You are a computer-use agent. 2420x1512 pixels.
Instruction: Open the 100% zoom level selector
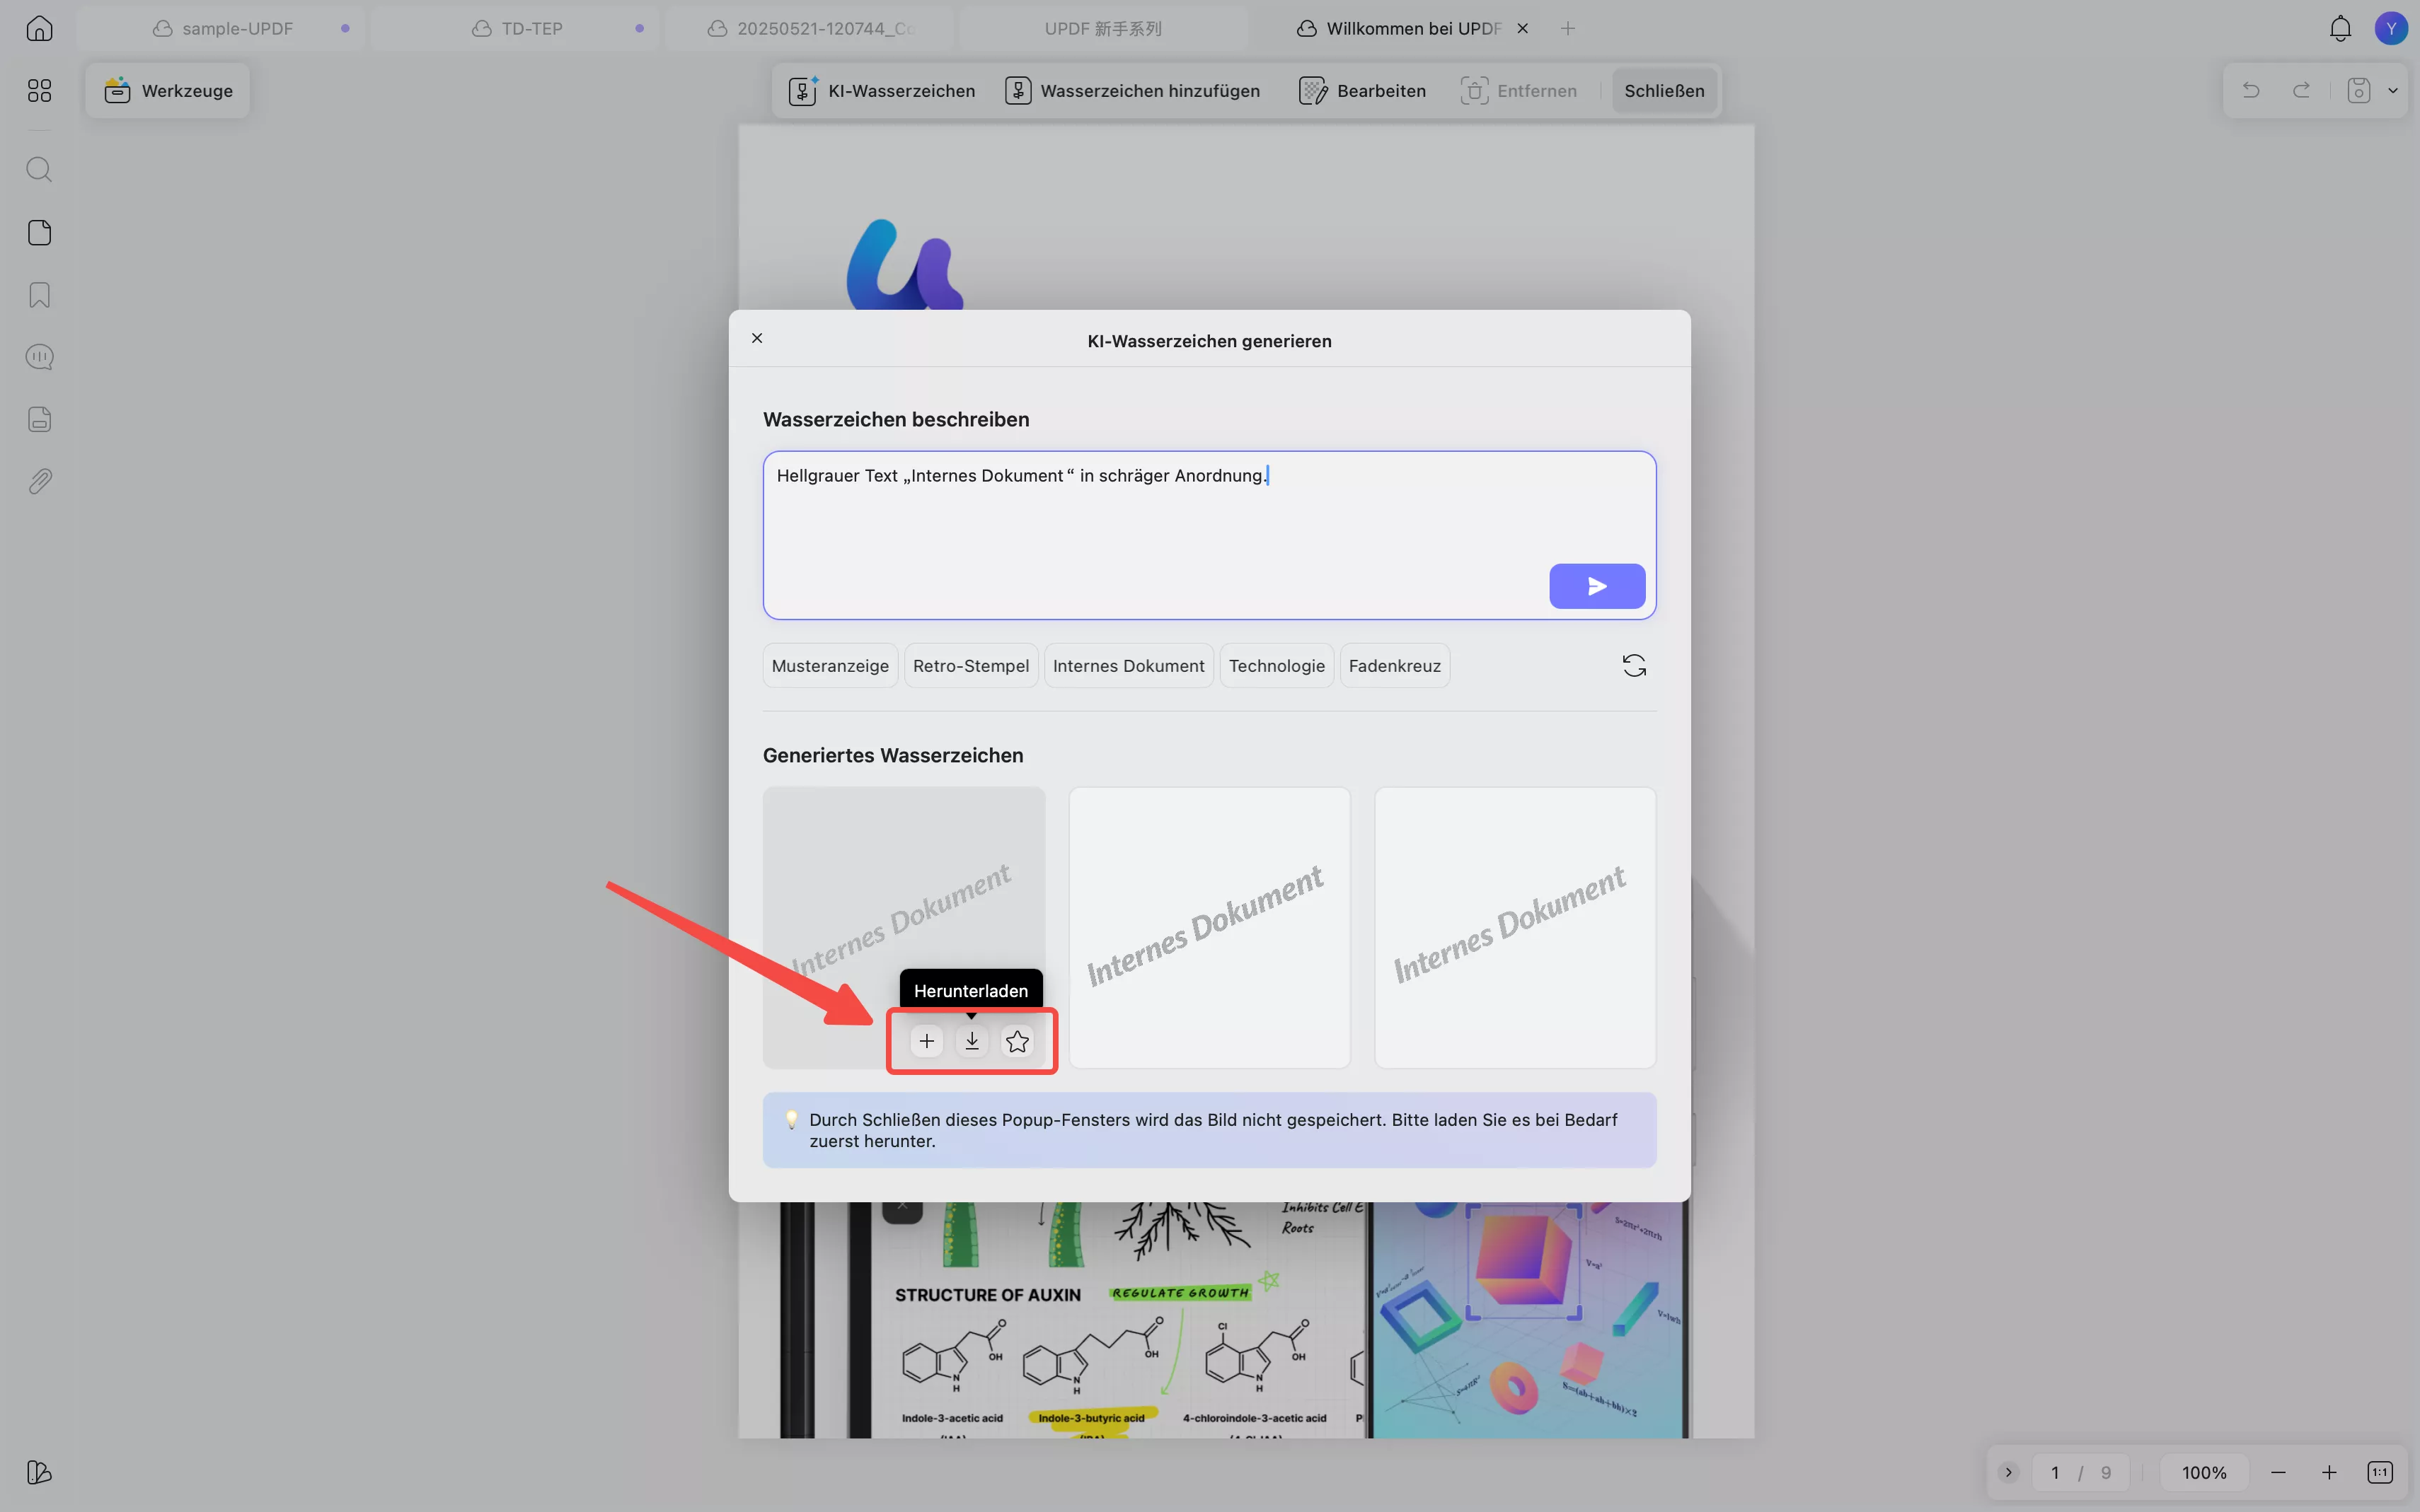pyautogui.click(x=2204, y=1472)
